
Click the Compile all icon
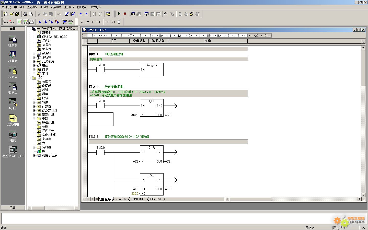click(x=73, y=14)
